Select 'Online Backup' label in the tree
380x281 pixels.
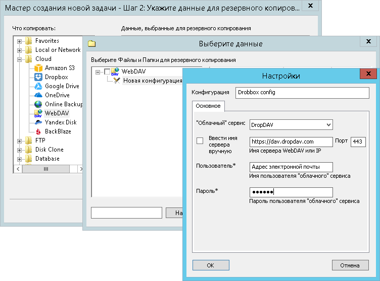click(x=64, y=104)
